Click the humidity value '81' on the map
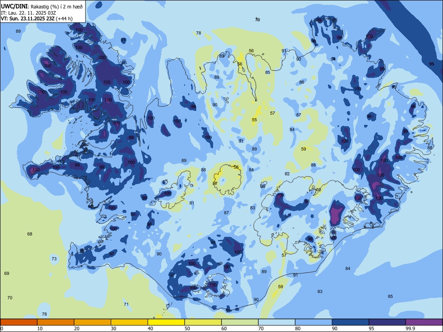Image resolution: width=443 pixels, height=332 pixels. pyautogui.click(x=192, y=203)
